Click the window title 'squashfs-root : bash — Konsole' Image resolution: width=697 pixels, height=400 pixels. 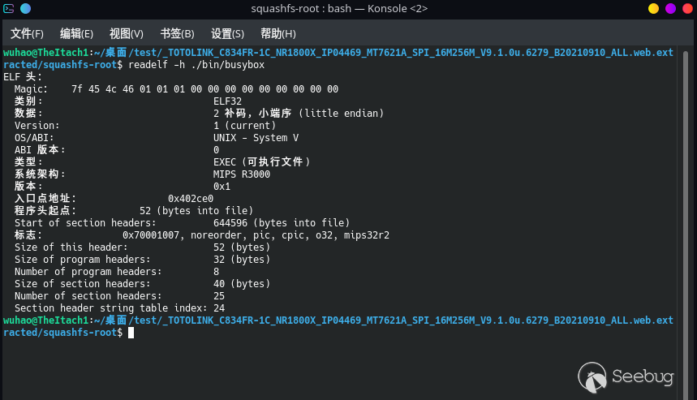click(339, 9)
